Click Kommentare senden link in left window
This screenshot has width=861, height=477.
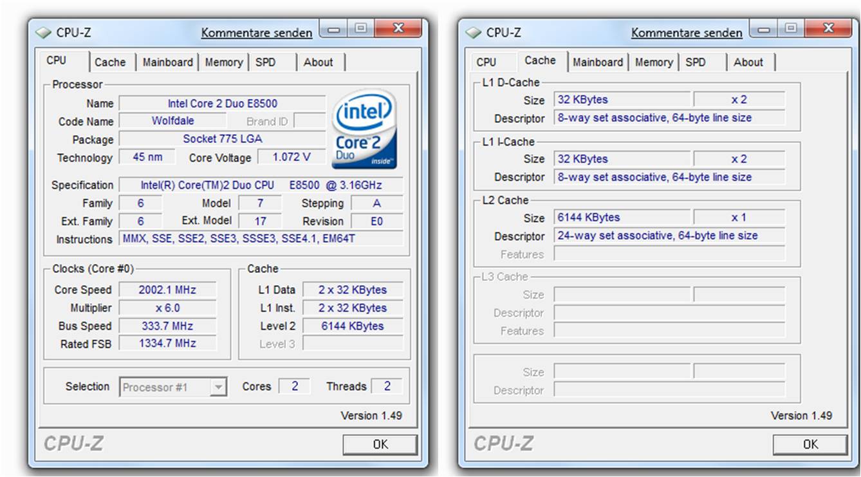point(257,33)
